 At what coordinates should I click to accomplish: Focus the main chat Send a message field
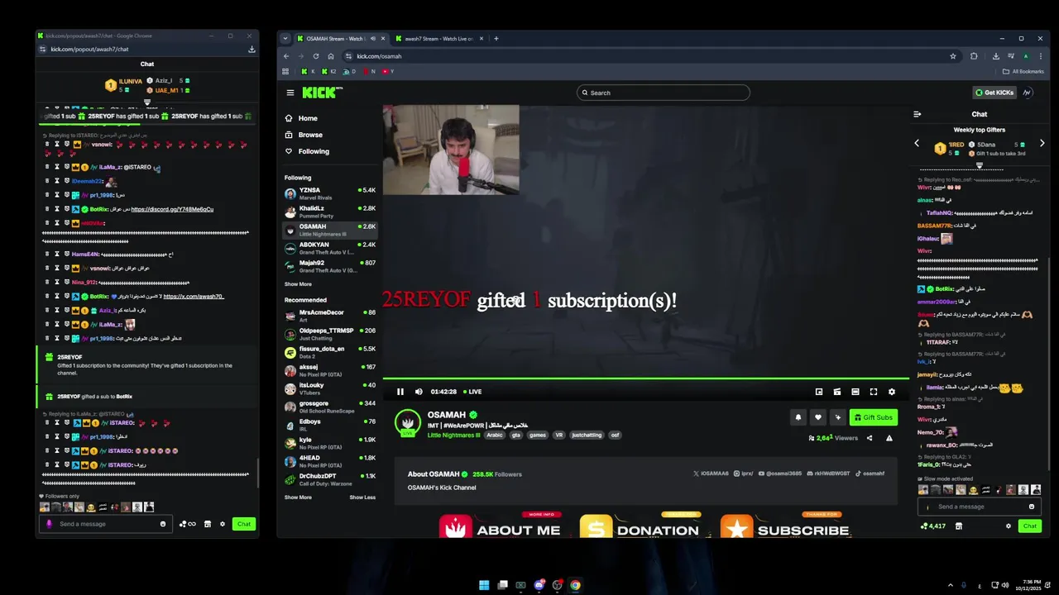click(x=980, y=507)
